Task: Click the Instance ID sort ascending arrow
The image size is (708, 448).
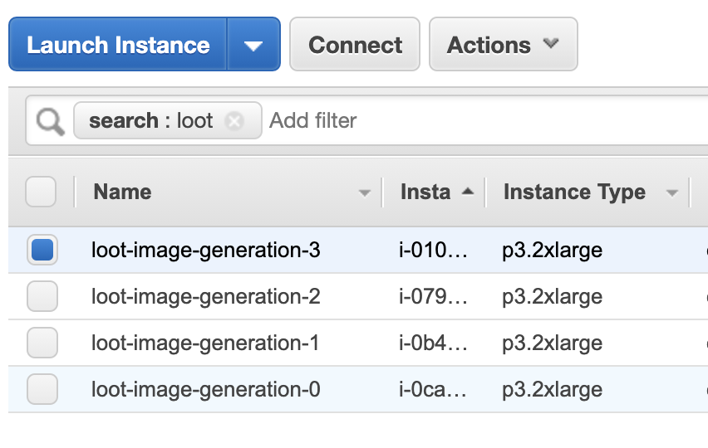Action: pyautogui.click(x=468, y=192)
